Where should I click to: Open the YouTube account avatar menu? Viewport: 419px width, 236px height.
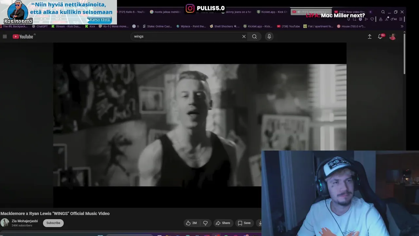click(x=392, y=37)
